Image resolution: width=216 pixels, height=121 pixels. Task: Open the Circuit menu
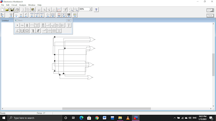[x=14, y=5]
